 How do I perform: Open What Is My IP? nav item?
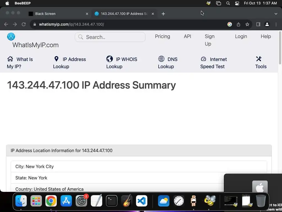pos(20,63)
